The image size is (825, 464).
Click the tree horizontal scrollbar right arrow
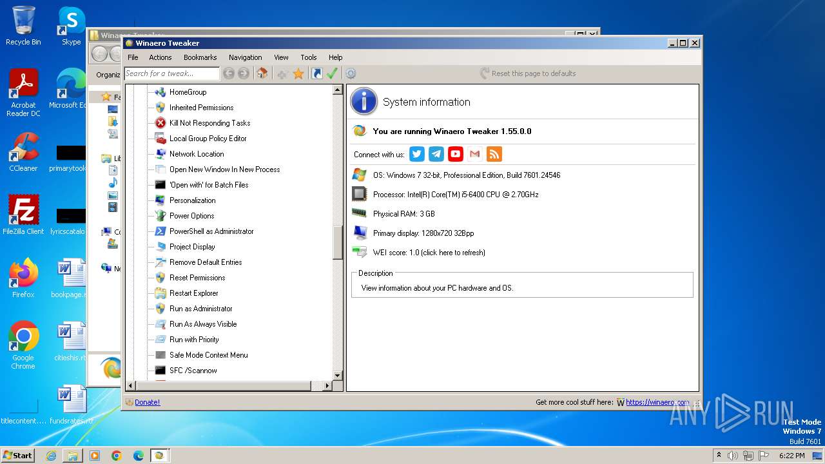pos(327,386)
